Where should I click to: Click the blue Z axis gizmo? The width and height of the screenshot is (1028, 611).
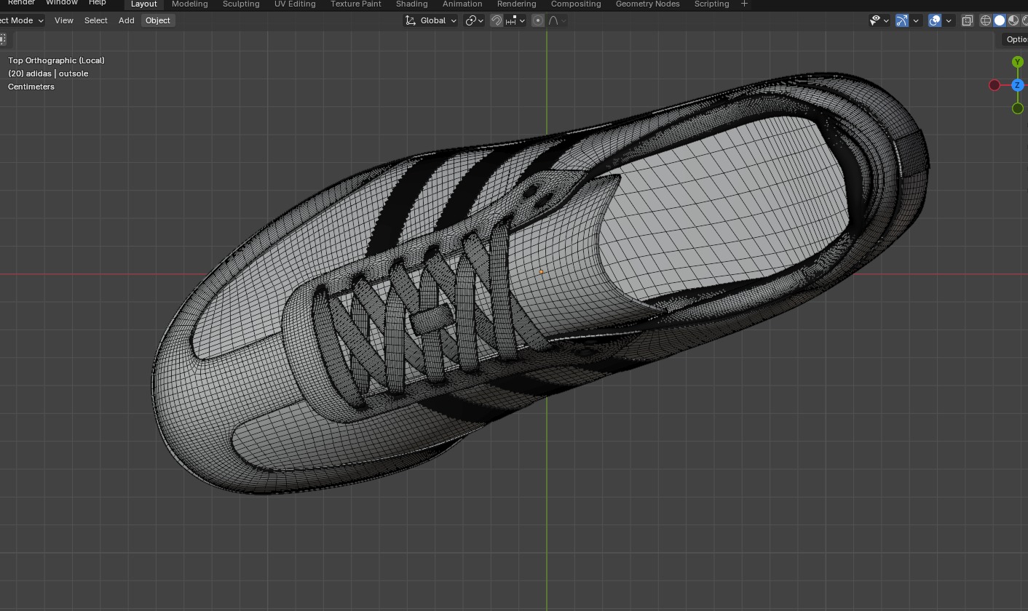click(1018, 85)
